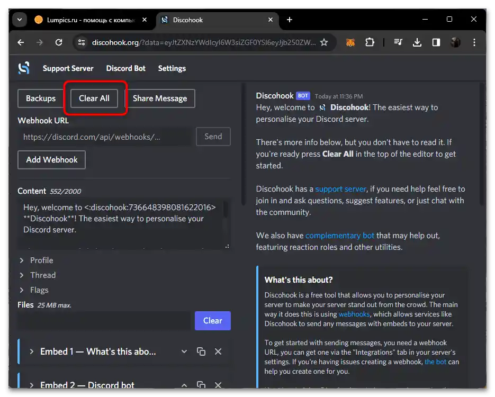Image resolution: width=495 pixels, height=397 pixels.
Task: Open the webhooks link in embed
Action: [x=354, y=314]
